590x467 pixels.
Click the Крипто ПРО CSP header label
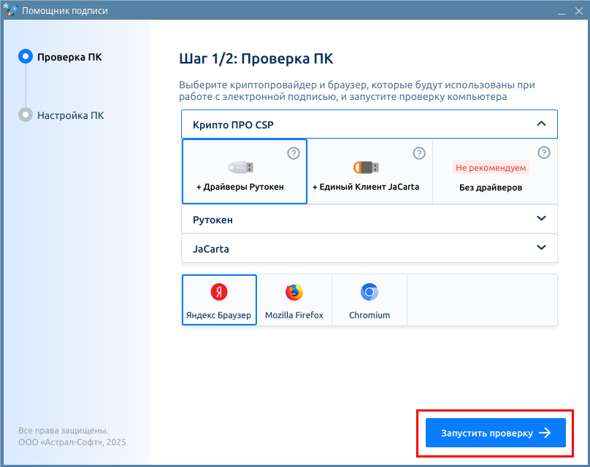[233, 125]
